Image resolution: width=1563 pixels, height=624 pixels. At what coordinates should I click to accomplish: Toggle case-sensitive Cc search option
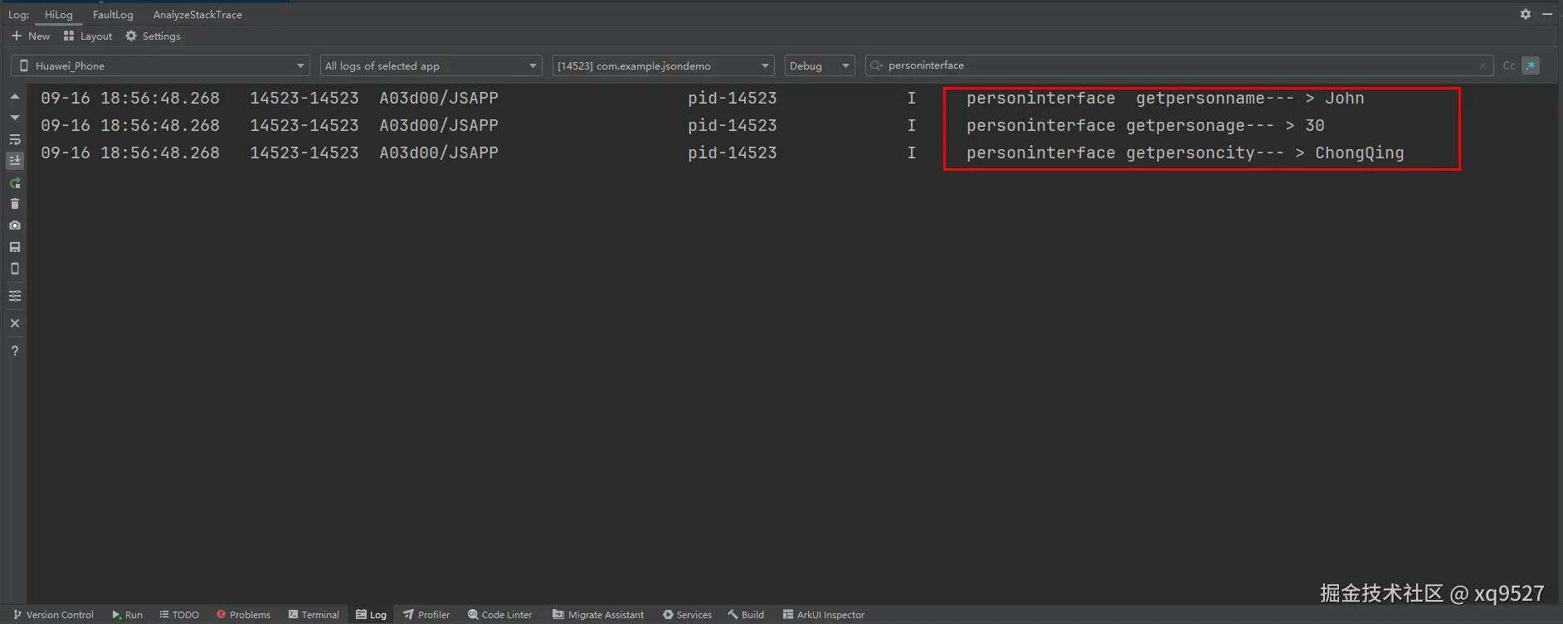[1509, 65]
